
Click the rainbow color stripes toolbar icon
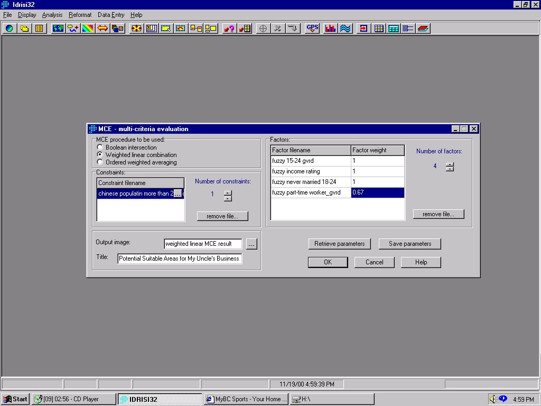click(x=88, y=29)
